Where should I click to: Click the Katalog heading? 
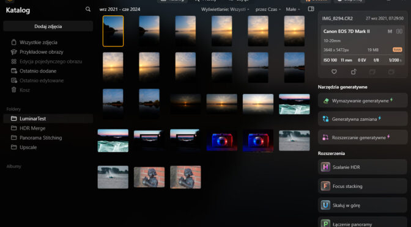(18, 10)
